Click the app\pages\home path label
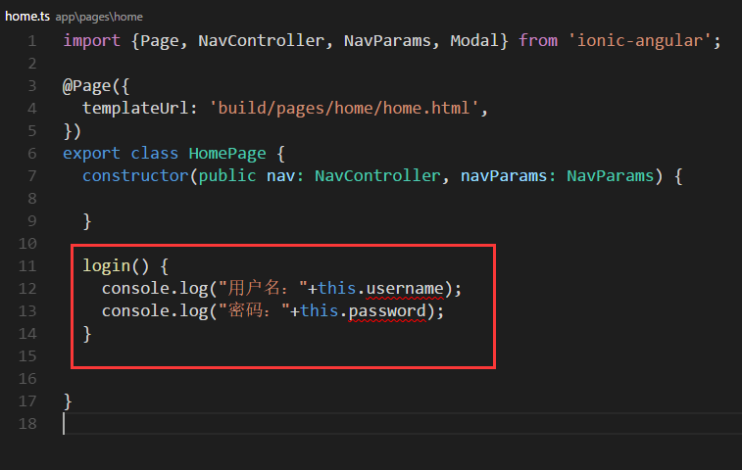Image resolution: width=742 pixels, height=470 pixels. [99, 17]
